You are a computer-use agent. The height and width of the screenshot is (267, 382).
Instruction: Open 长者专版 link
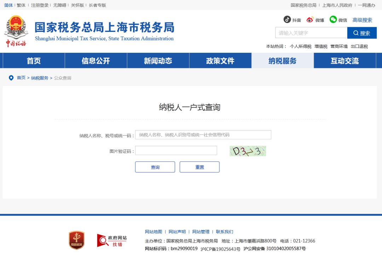98,5
